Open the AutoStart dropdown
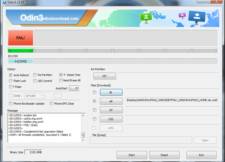This screenshot has width=225, height=162. pyautogui.click(x=74, y=88)
